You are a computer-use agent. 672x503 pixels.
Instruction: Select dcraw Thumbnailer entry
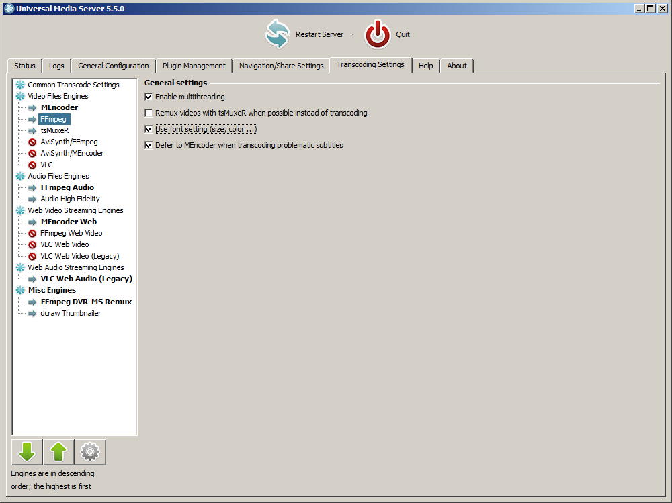pyautogui.click(x=71, y=313)
